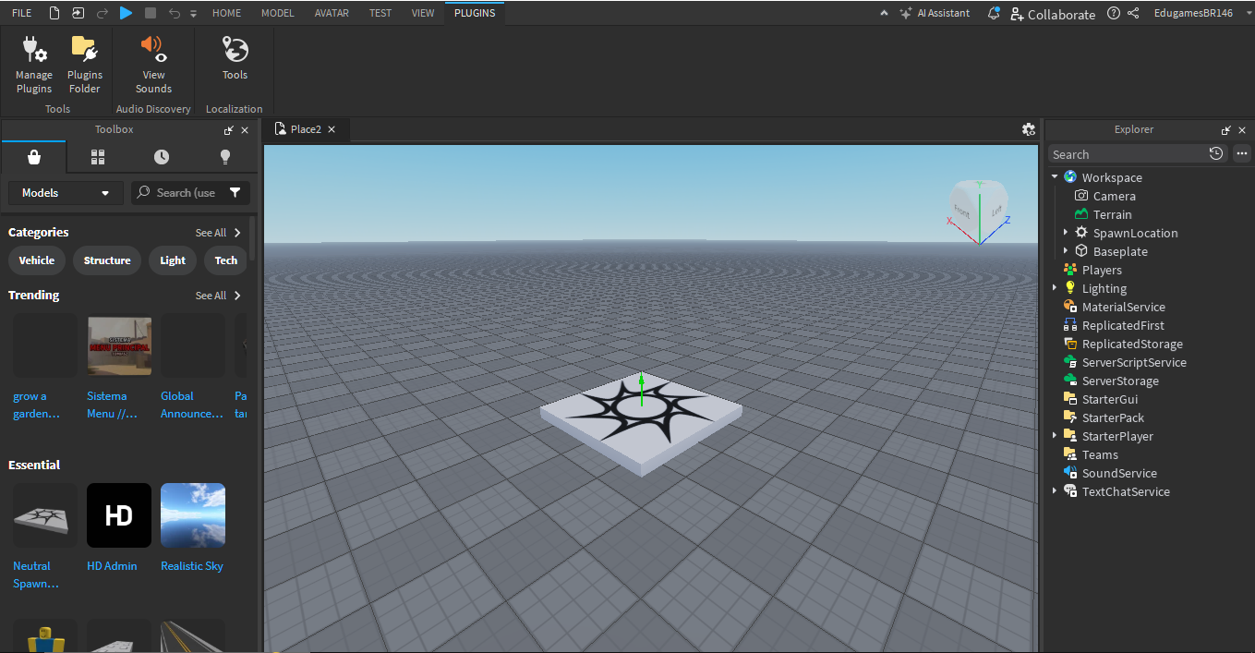
Task: Click the Stop playtest square button
Action: (151, 13)
